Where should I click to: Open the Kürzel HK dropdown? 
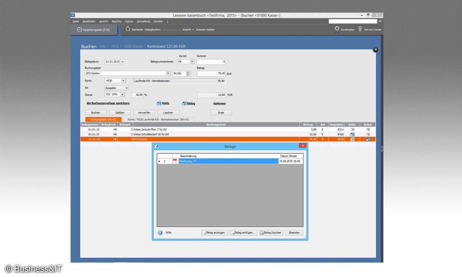tap(192, 62)
